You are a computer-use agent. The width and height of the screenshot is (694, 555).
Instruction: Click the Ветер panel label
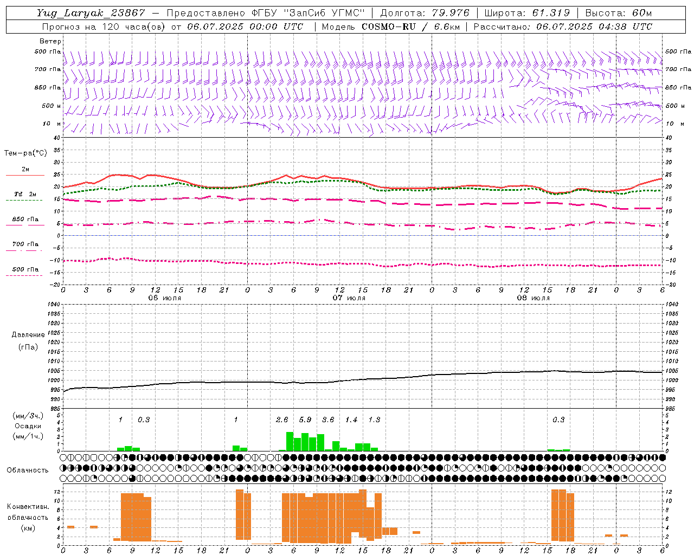coord(50,41)
